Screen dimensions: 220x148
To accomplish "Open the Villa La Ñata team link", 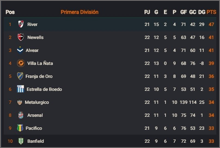I will pos(40,63).
